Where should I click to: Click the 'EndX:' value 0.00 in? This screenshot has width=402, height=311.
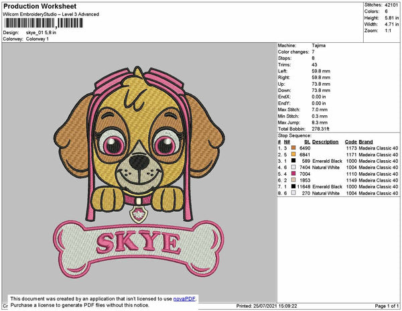[x=319, y=97]
